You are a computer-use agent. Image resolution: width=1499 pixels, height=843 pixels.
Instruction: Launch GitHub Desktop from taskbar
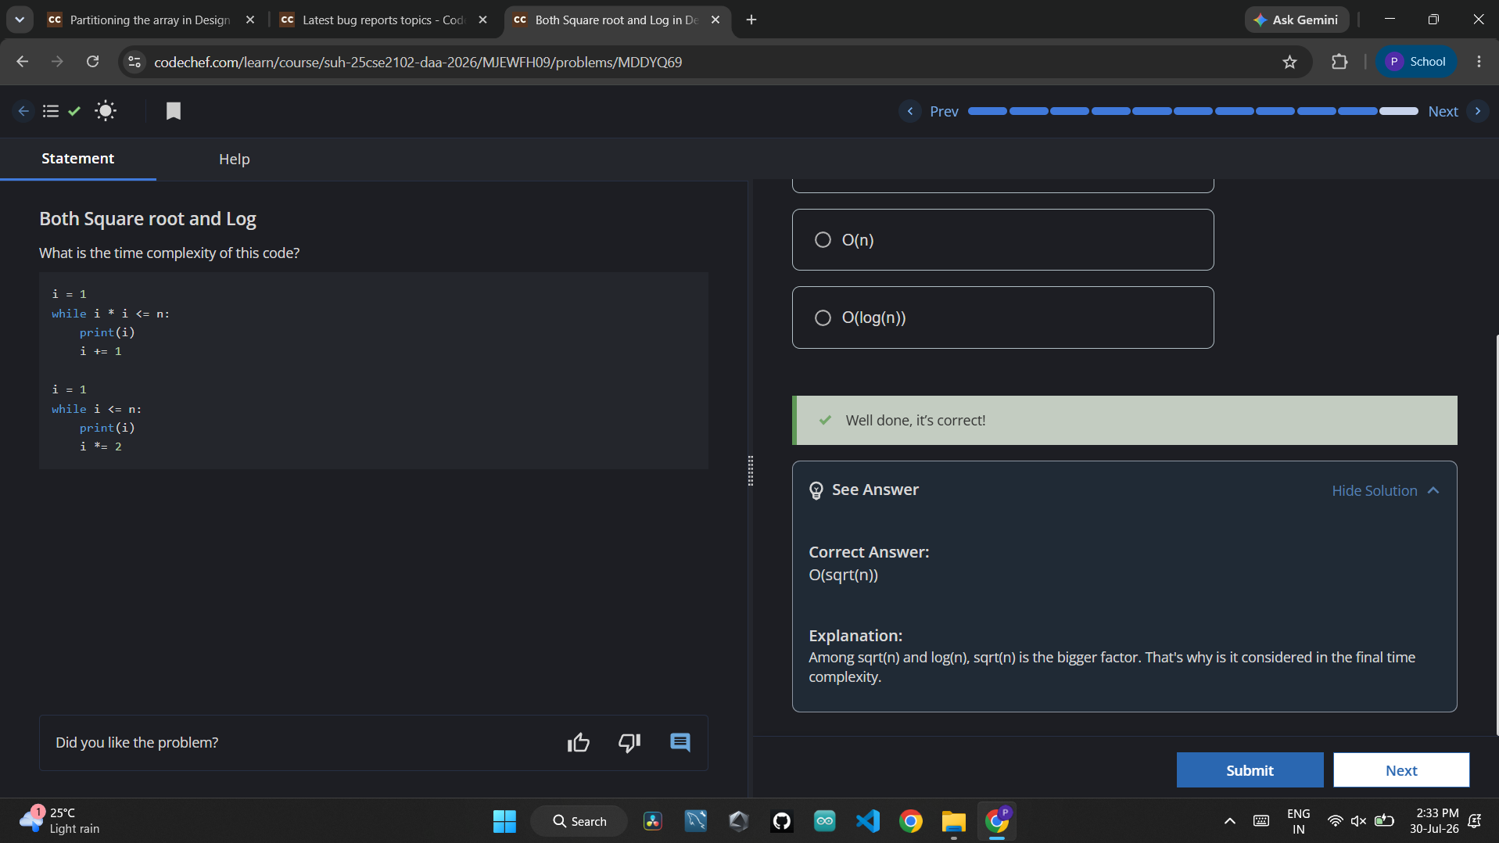pos(782,821)
